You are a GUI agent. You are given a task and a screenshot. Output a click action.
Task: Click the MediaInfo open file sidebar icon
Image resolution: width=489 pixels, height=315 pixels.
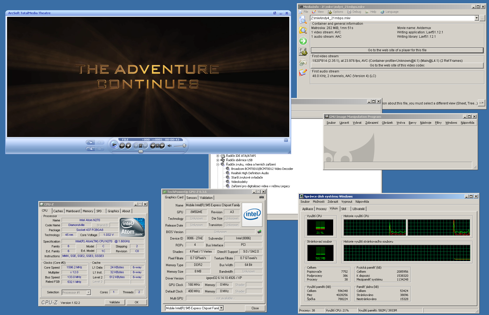[303, 20]
